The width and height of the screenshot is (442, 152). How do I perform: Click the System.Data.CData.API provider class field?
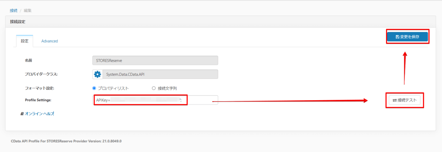point(160,74)
